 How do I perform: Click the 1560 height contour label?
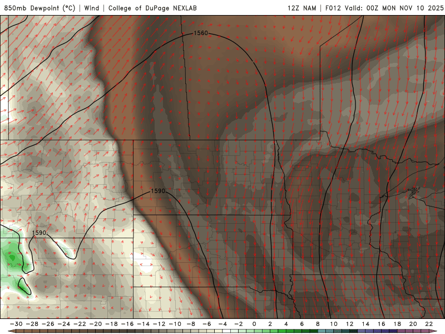click(201, 33)
